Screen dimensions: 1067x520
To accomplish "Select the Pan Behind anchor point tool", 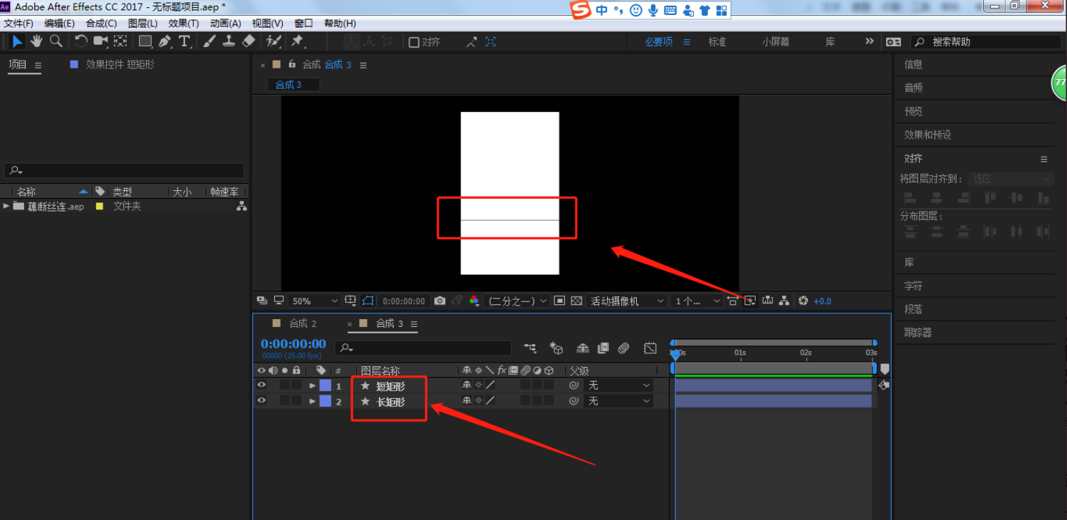I will [x=120, y=41].
